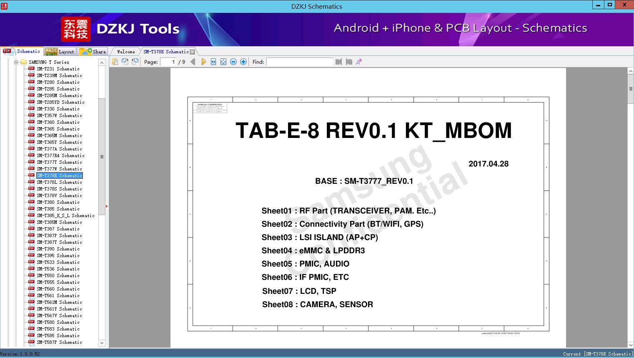Click the DZKJ app icon in the title bar
The image size is (634, 358).
click(x=4, y=6)
